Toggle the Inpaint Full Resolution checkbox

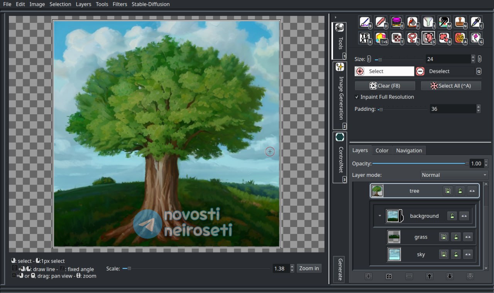[357, 97]
